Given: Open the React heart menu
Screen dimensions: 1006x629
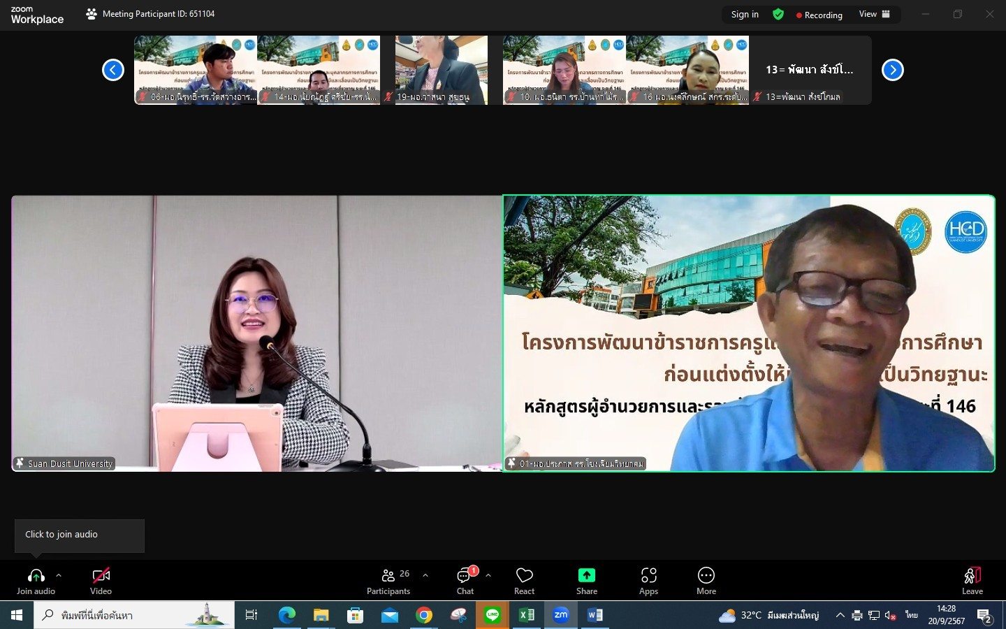Looking at the screenshot, I should tap(524, 581).
